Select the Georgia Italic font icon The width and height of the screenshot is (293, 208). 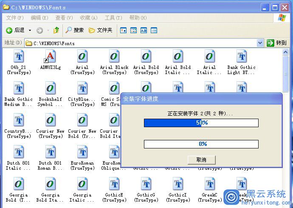pyautogui.click(x=82, y=184)
